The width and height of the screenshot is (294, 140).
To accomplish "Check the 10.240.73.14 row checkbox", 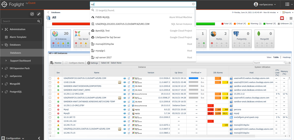I will tap(50, 125).
